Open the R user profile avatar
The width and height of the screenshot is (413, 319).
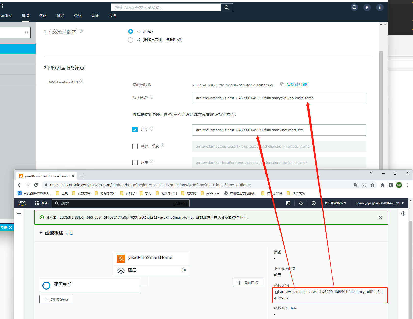(367, 7)
